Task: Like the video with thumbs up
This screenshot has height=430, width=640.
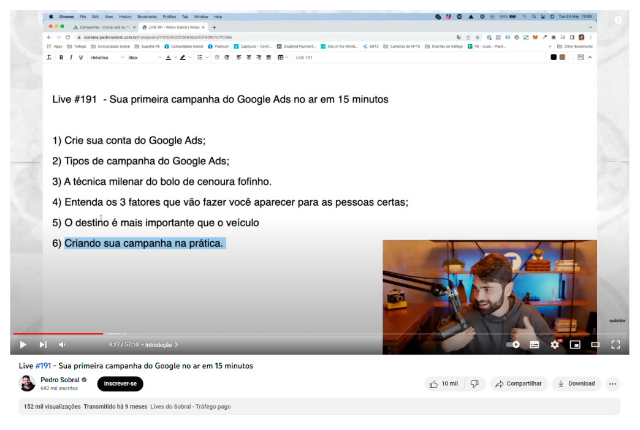Action: (444, 383)
